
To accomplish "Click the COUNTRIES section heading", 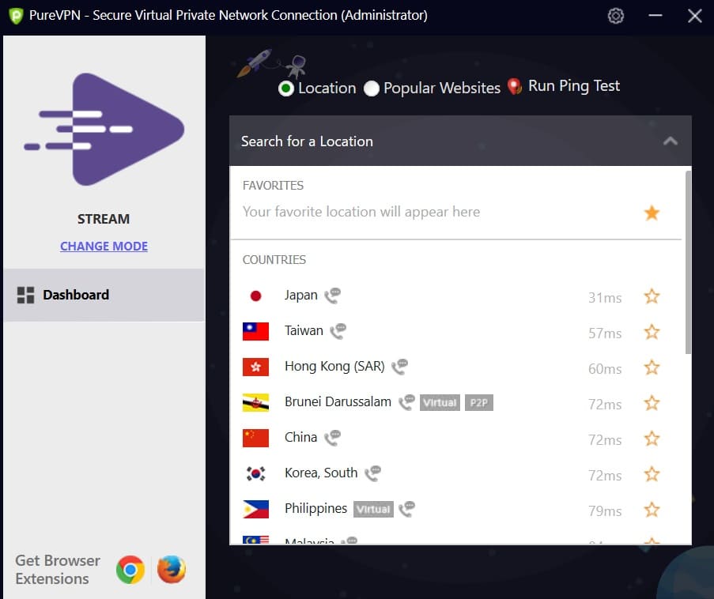I will [x=274, y=260].
